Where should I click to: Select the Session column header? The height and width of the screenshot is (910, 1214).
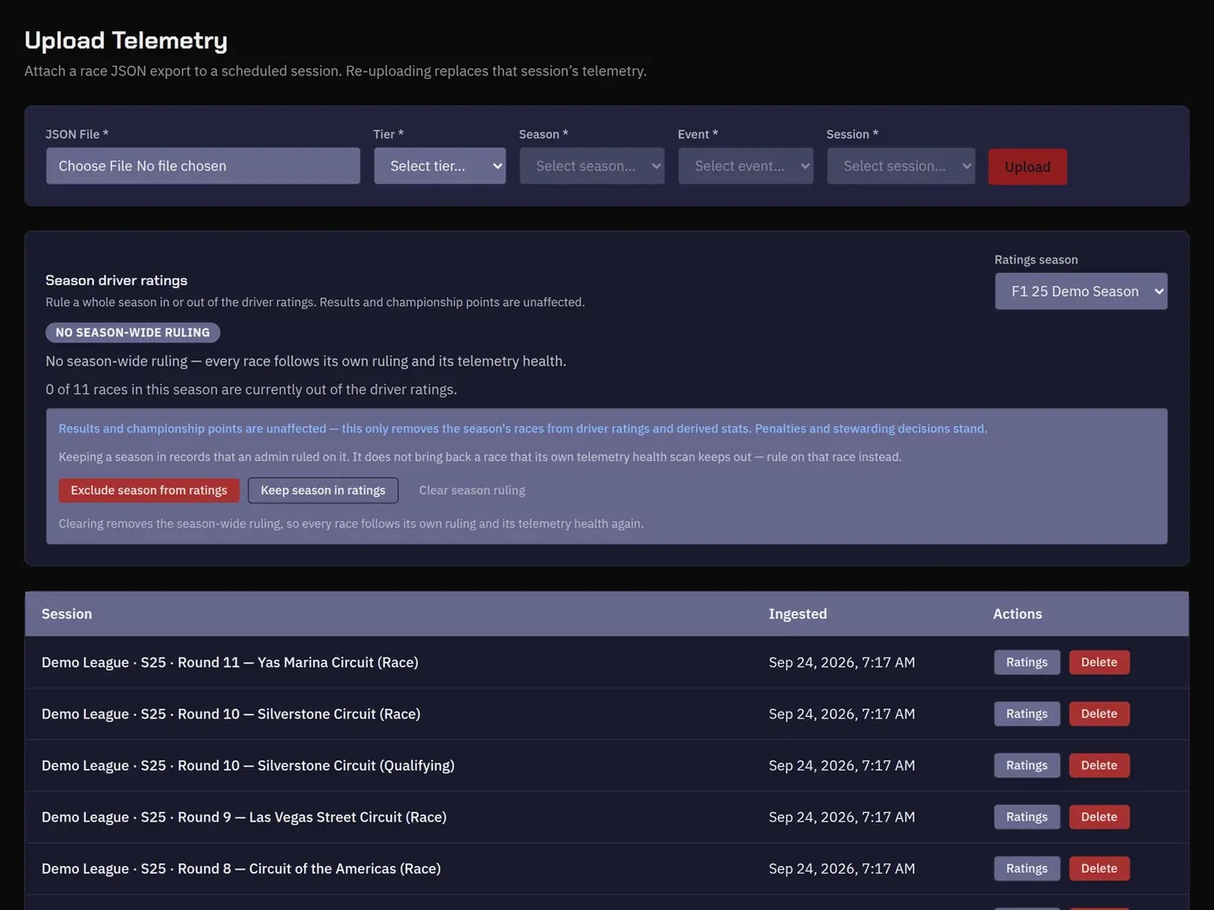[x=67, y=614]
